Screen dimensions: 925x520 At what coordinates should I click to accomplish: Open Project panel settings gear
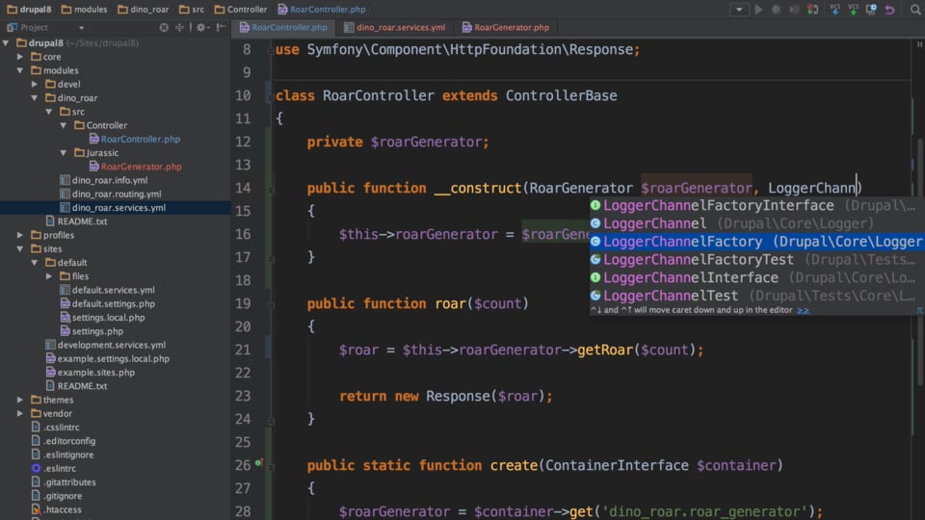pyautogui.click(x=201, y=27)
